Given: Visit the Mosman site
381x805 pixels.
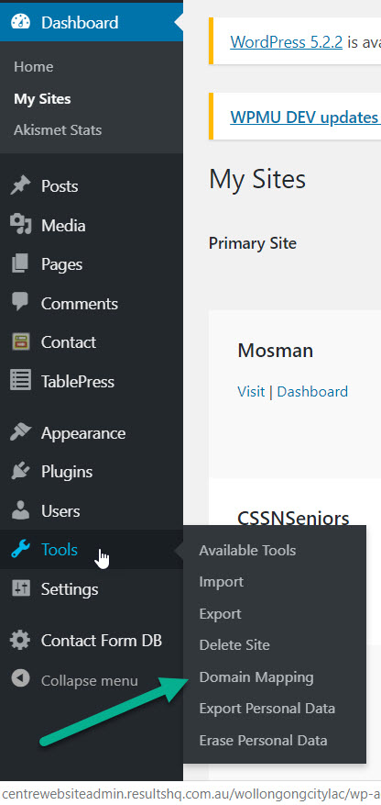Looking at the screenshot, I should (x=251, y=392).
